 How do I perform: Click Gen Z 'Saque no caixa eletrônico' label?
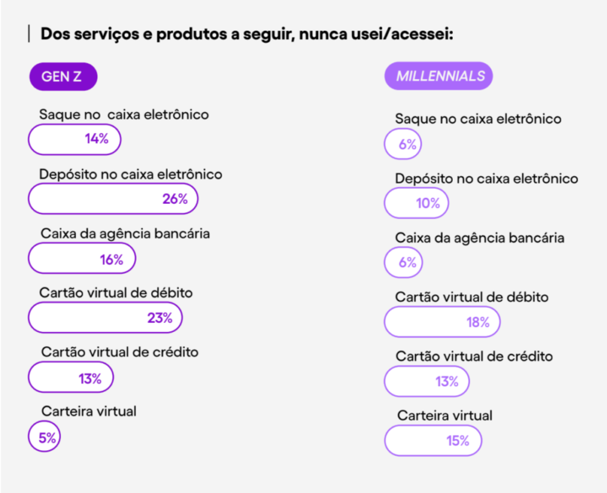(x=124, y=114)
